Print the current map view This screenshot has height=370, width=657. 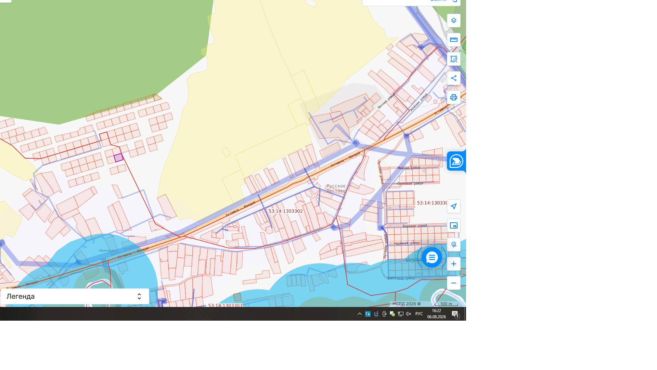click(453, 97)
